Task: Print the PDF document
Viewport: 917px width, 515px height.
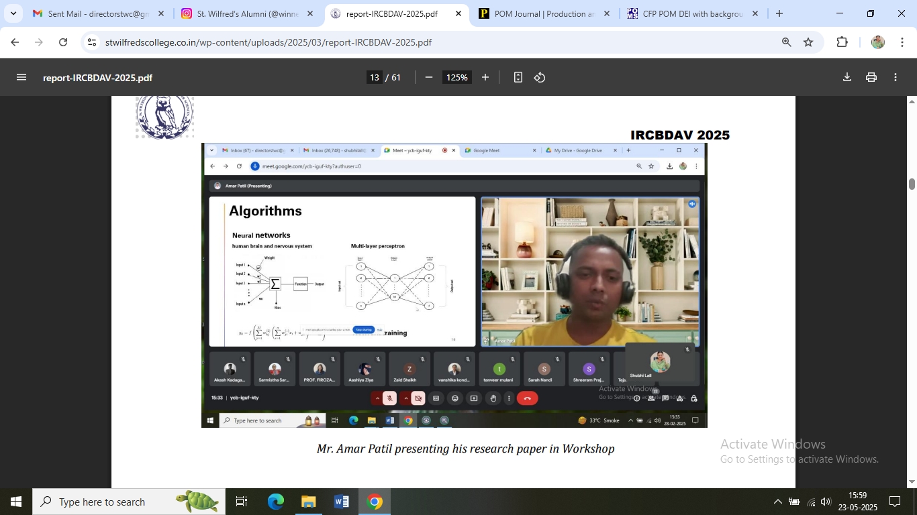Action: [871, 77]
